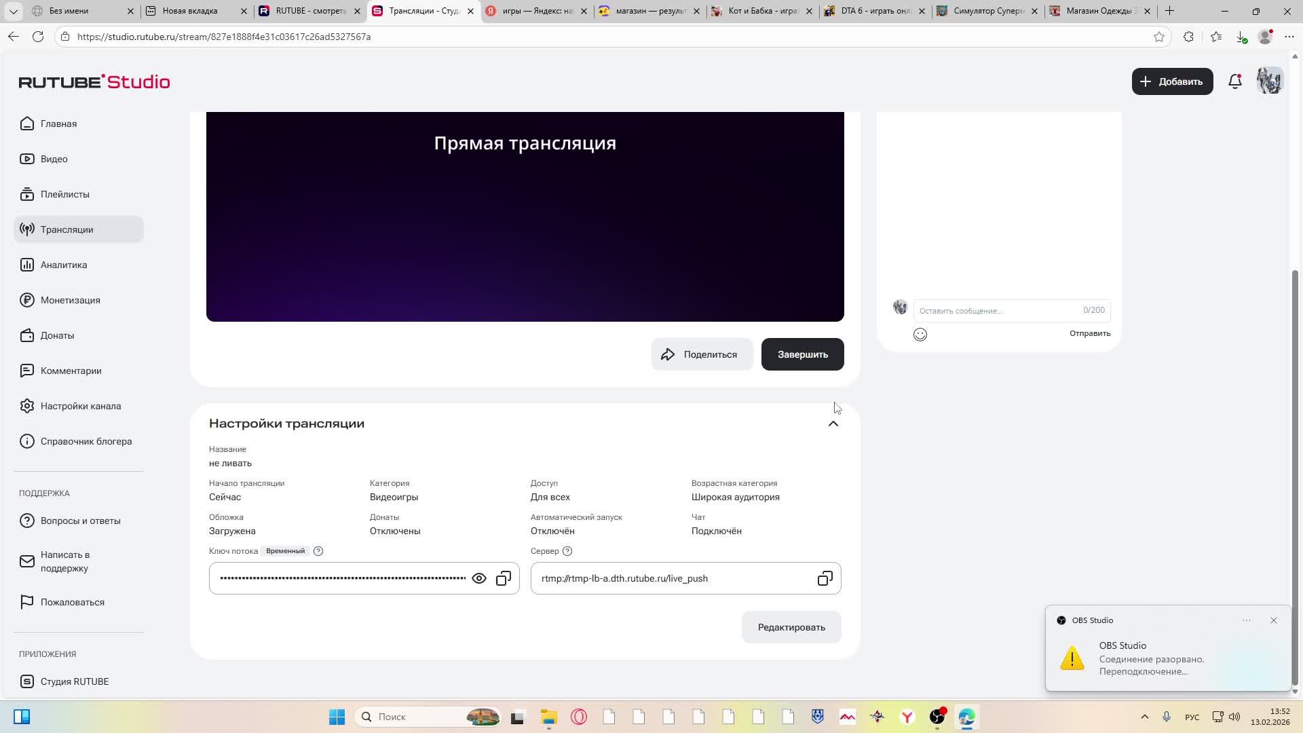
Task: Click the chat message input field
Action: 998,311
